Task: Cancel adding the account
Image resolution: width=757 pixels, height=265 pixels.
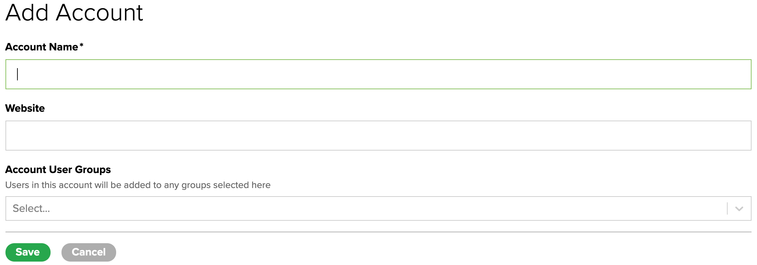Action: (x=89, y=252)
